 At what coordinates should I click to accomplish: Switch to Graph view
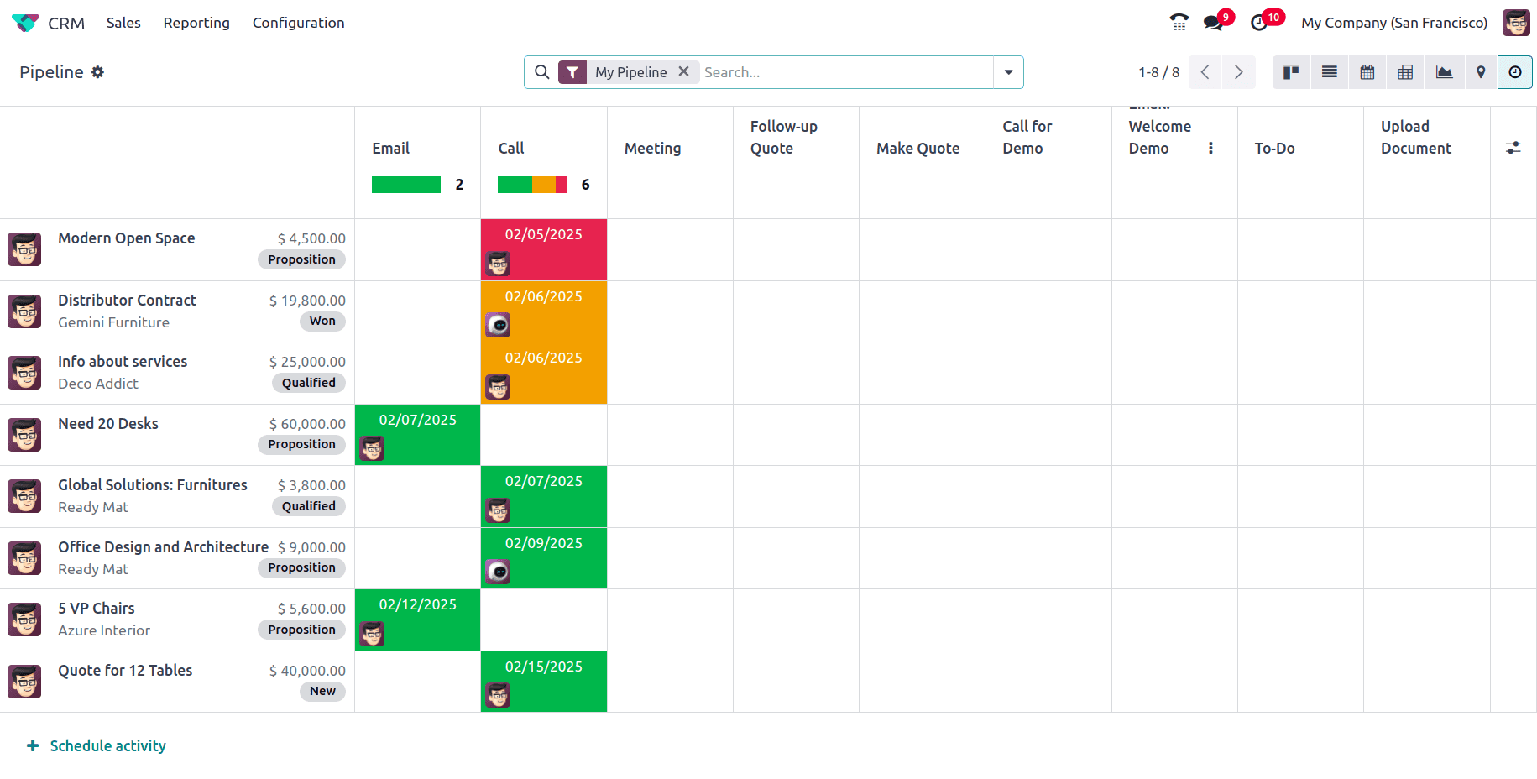1444,72
